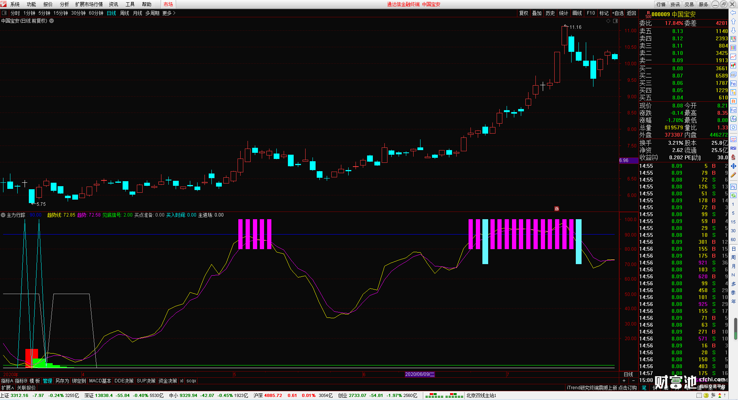The width and height of the screenshot is (738, 400).
Task: Toggle the 60分钟 chart period
Action: 96,13
